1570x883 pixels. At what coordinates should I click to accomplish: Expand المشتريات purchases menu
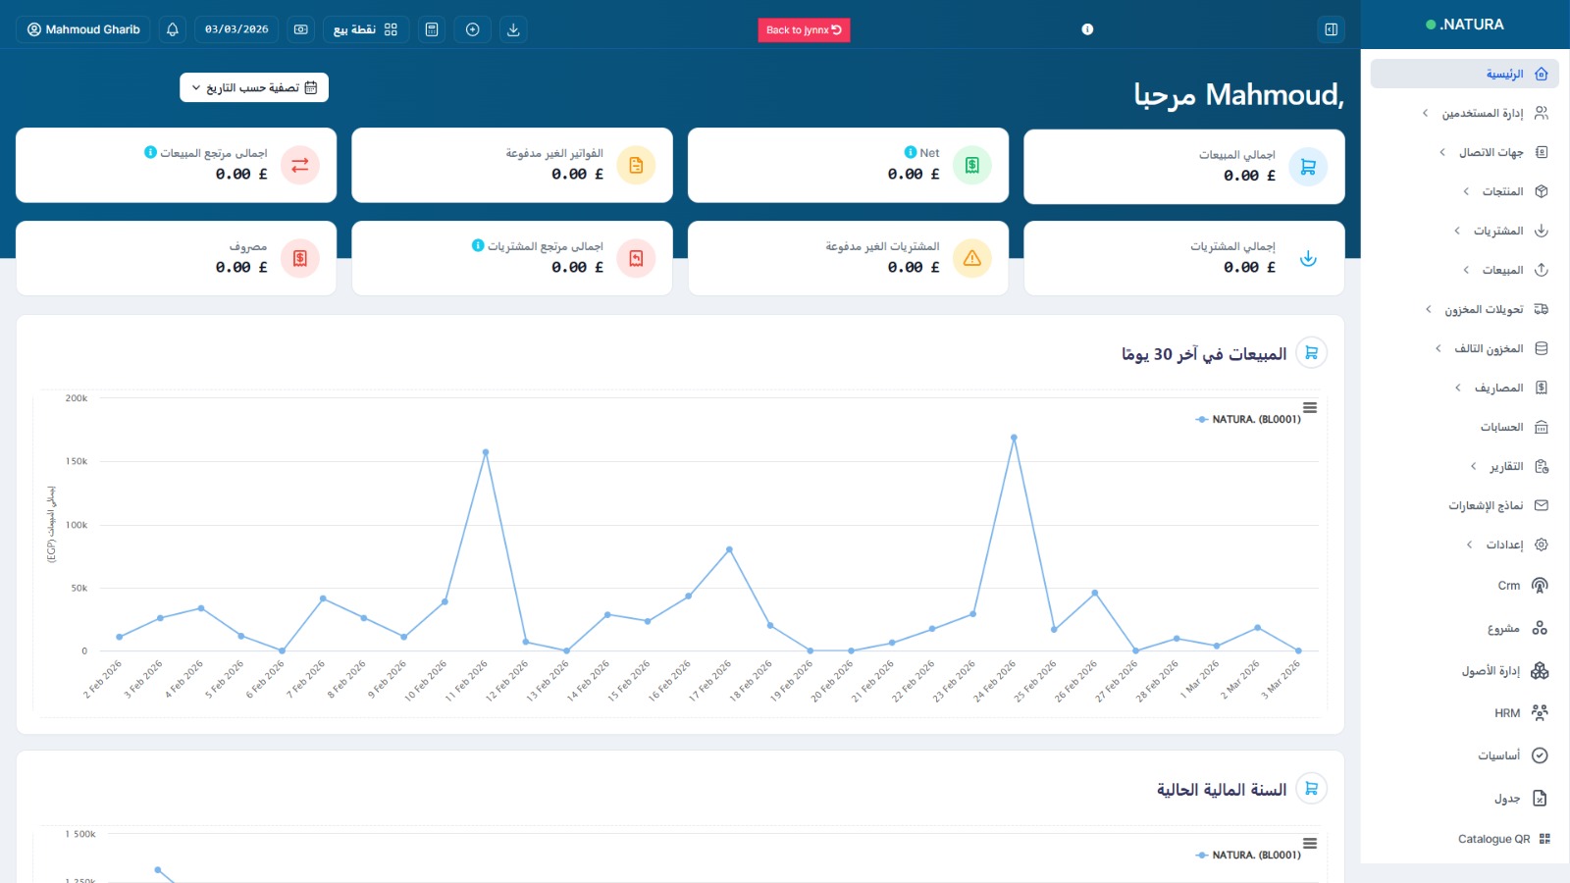(x=1464, y=231)
